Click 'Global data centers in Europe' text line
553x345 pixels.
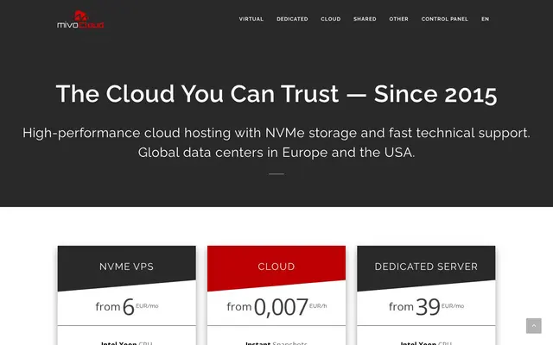coord(276,153)
